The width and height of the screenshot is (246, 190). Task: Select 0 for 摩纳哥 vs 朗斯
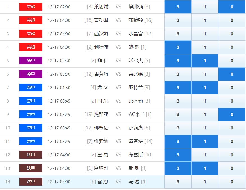(x=232, y=168)
